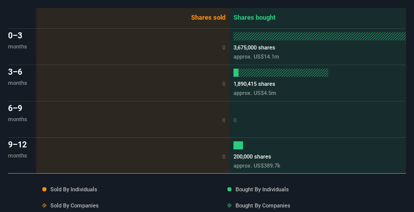Image resolution: width=414 pixels, height=212 pixels.
Task: Click the 0–3 months row label
Action: pos(18,40)
